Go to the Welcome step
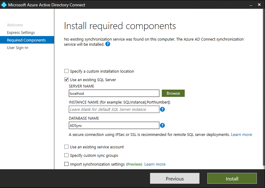The width and height of the screenshot is (265, 188). coord(15,25)
